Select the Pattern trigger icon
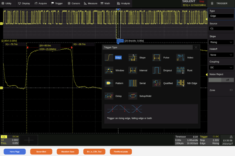 pyautogui.click(x=109, y=83)
